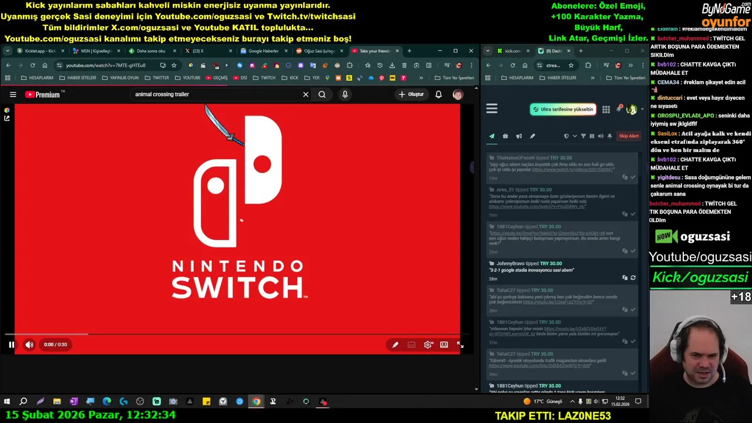Open the YouTube account avatar menu

458,95
